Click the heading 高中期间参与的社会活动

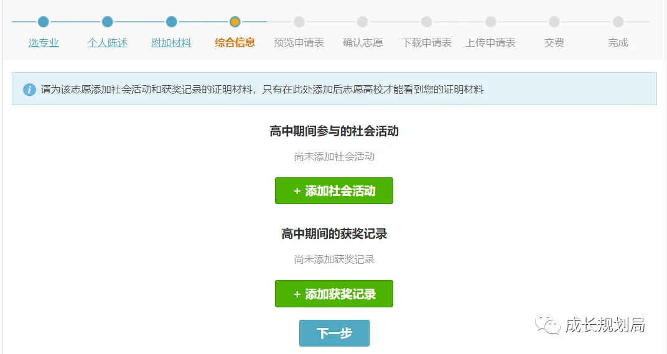point(334,131)
